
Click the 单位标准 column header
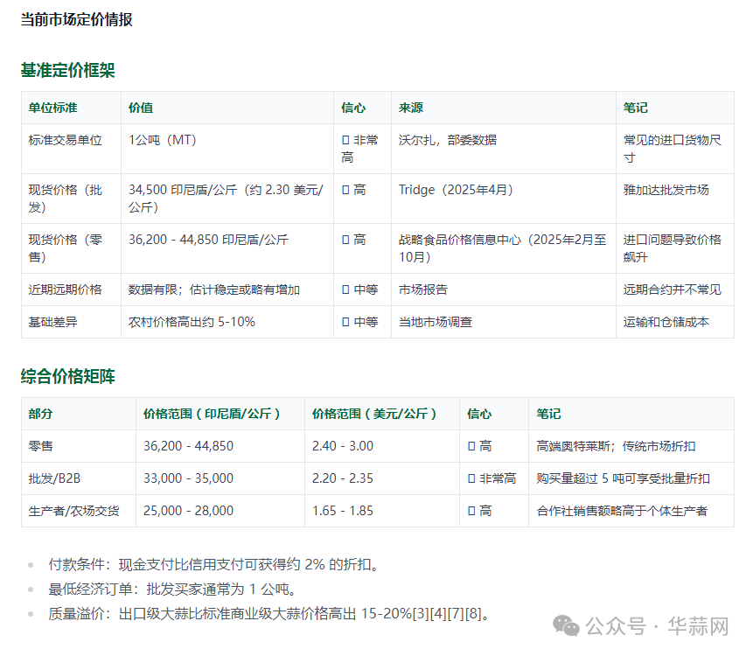click(52, 108)
